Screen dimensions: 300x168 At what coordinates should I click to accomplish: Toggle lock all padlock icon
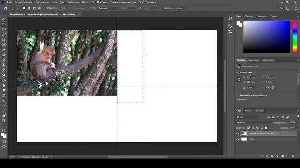click(266, 128)
